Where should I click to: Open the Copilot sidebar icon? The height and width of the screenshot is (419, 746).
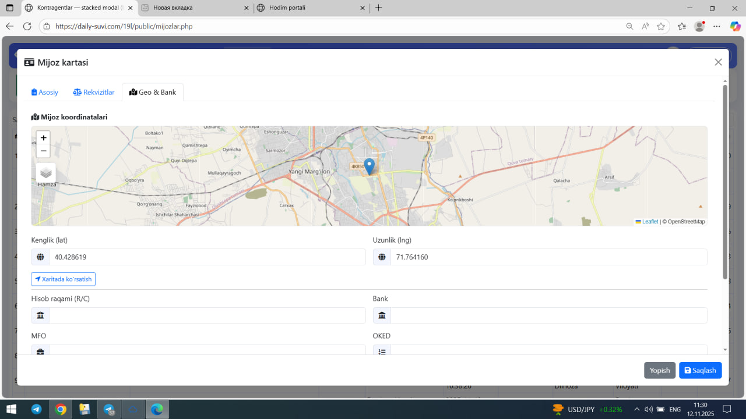pyautogui.click(x=735, y=26)
